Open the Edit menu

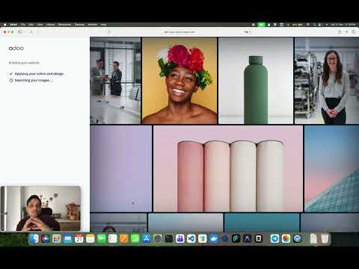point(31,25)
